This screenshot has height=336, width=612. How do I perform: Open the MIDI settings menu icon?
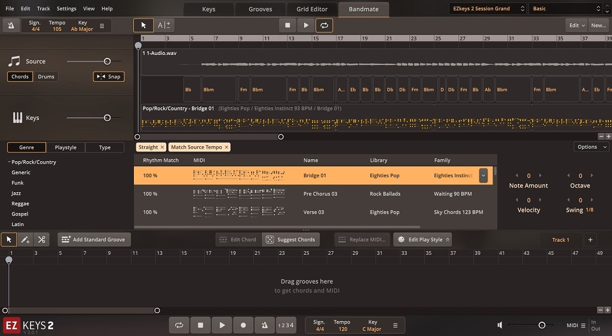coord(583,325)
